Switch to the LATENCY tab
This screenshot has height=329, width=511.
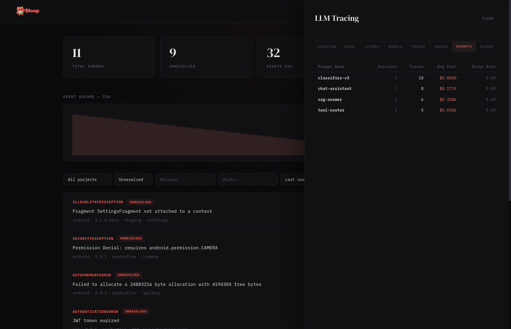(372, 46)
